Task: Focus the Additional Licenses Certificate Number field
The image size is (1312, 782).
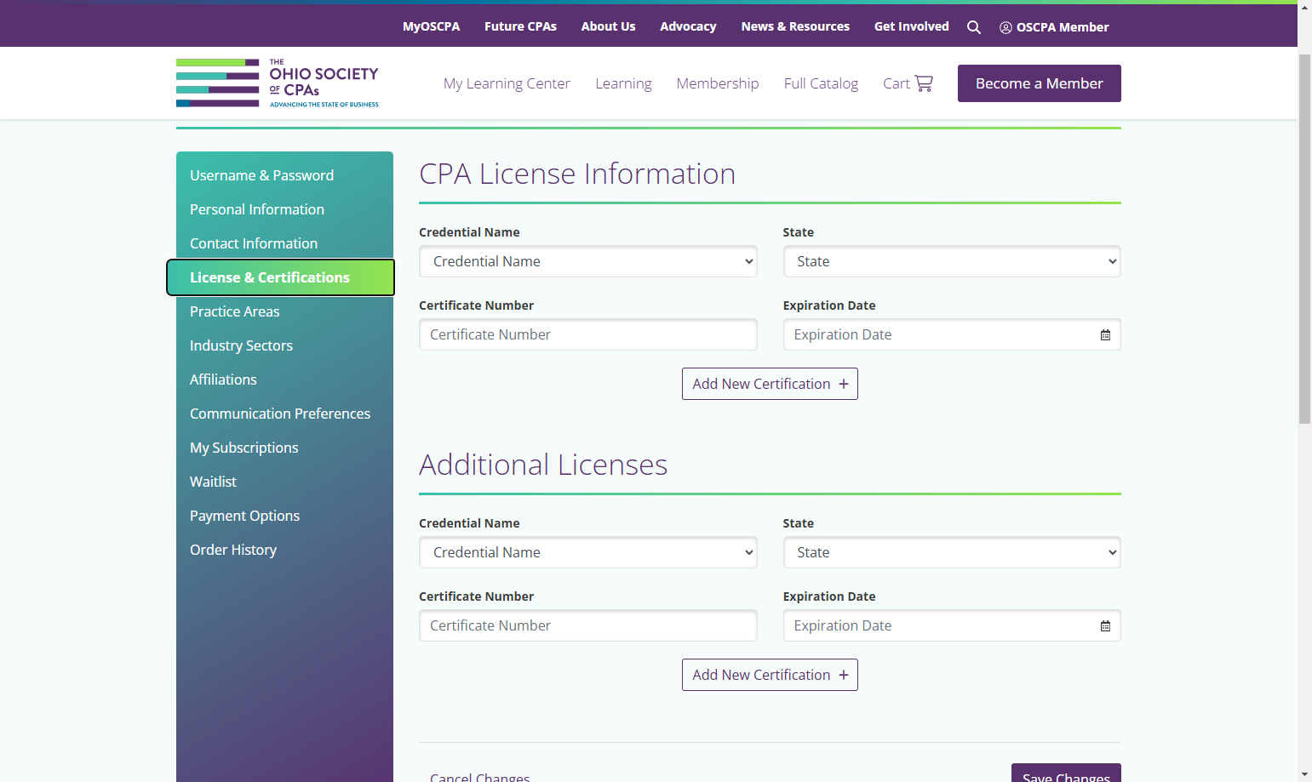Action: (x=588, y=625)
